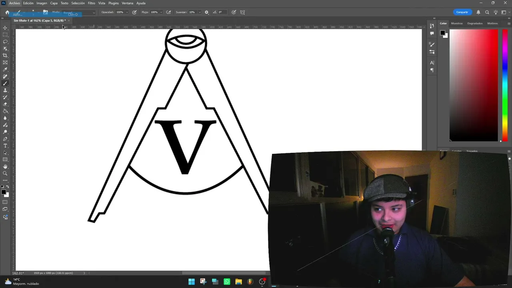Open the notifications bell

pyautogui.click(x=478, y=12)
